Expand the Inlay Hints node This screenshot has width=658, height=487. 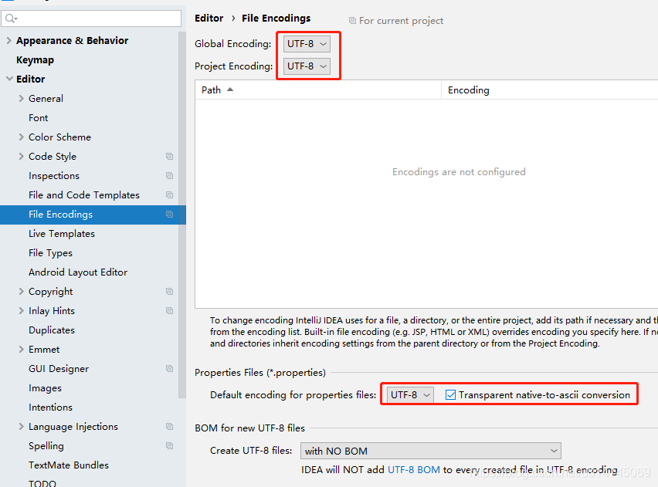[21, 311]
